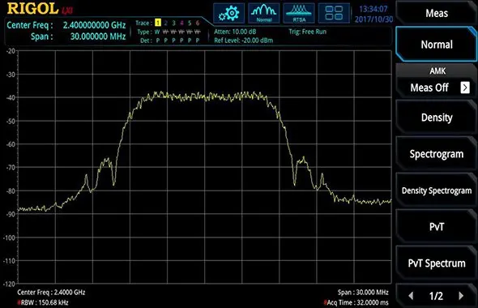The width and height of the screenshot is (478, 308).
Task: Open the settings gear icon
Action: point(229,14)
